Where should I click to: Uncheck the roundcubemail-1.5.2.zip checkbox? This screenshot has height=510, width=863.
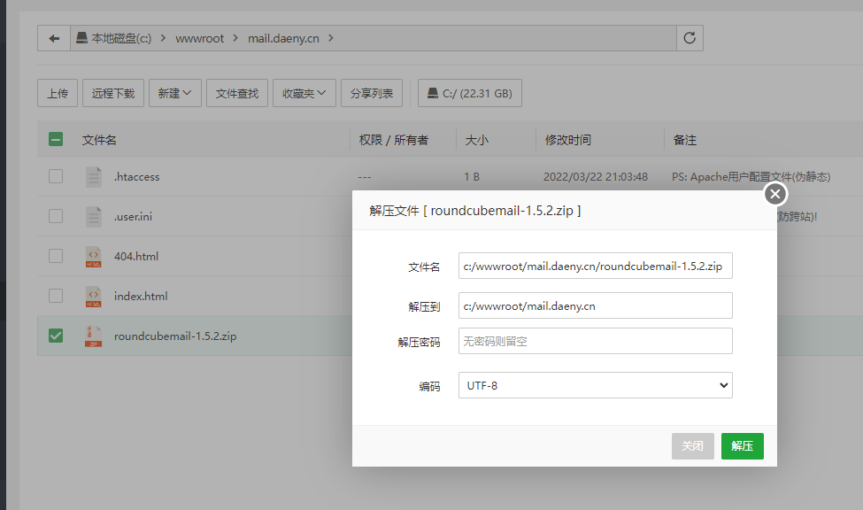(x=56, y=336)
